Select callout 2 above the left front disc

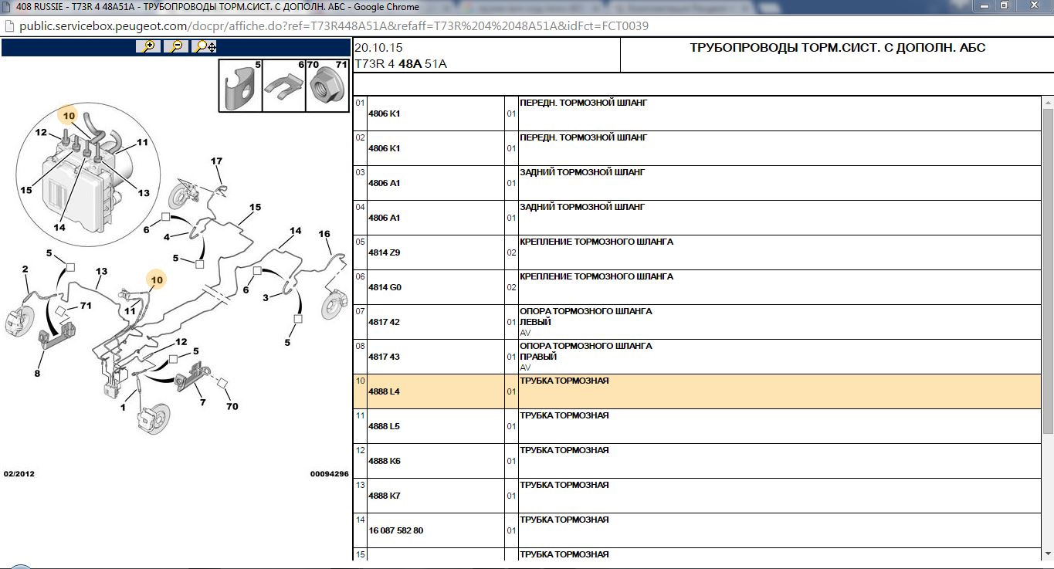(x=25, y=269)
